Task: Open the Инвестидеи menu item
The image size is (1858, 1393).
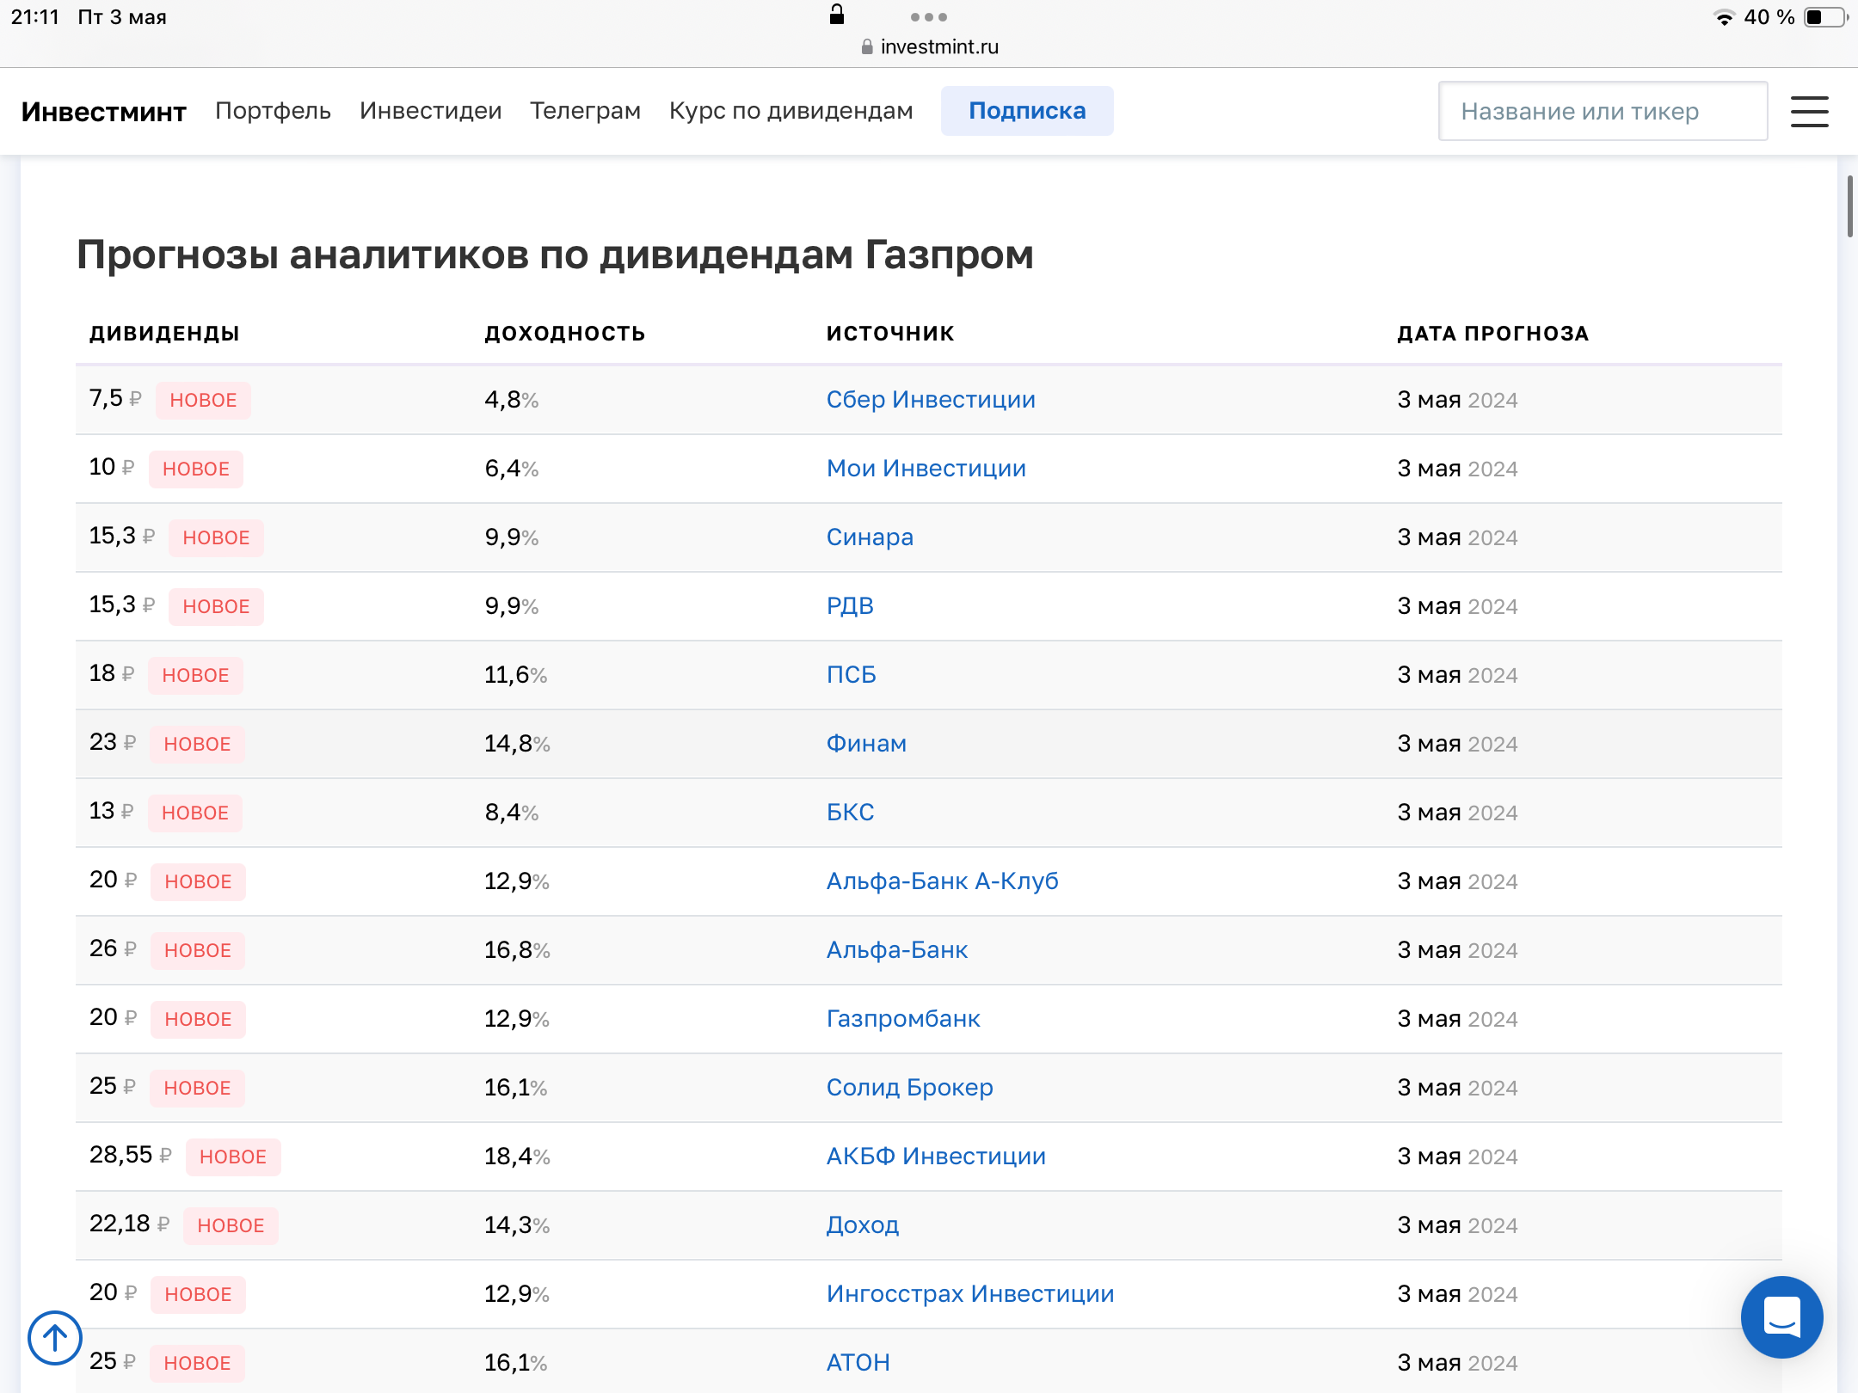Action: (x=430, y=111)
